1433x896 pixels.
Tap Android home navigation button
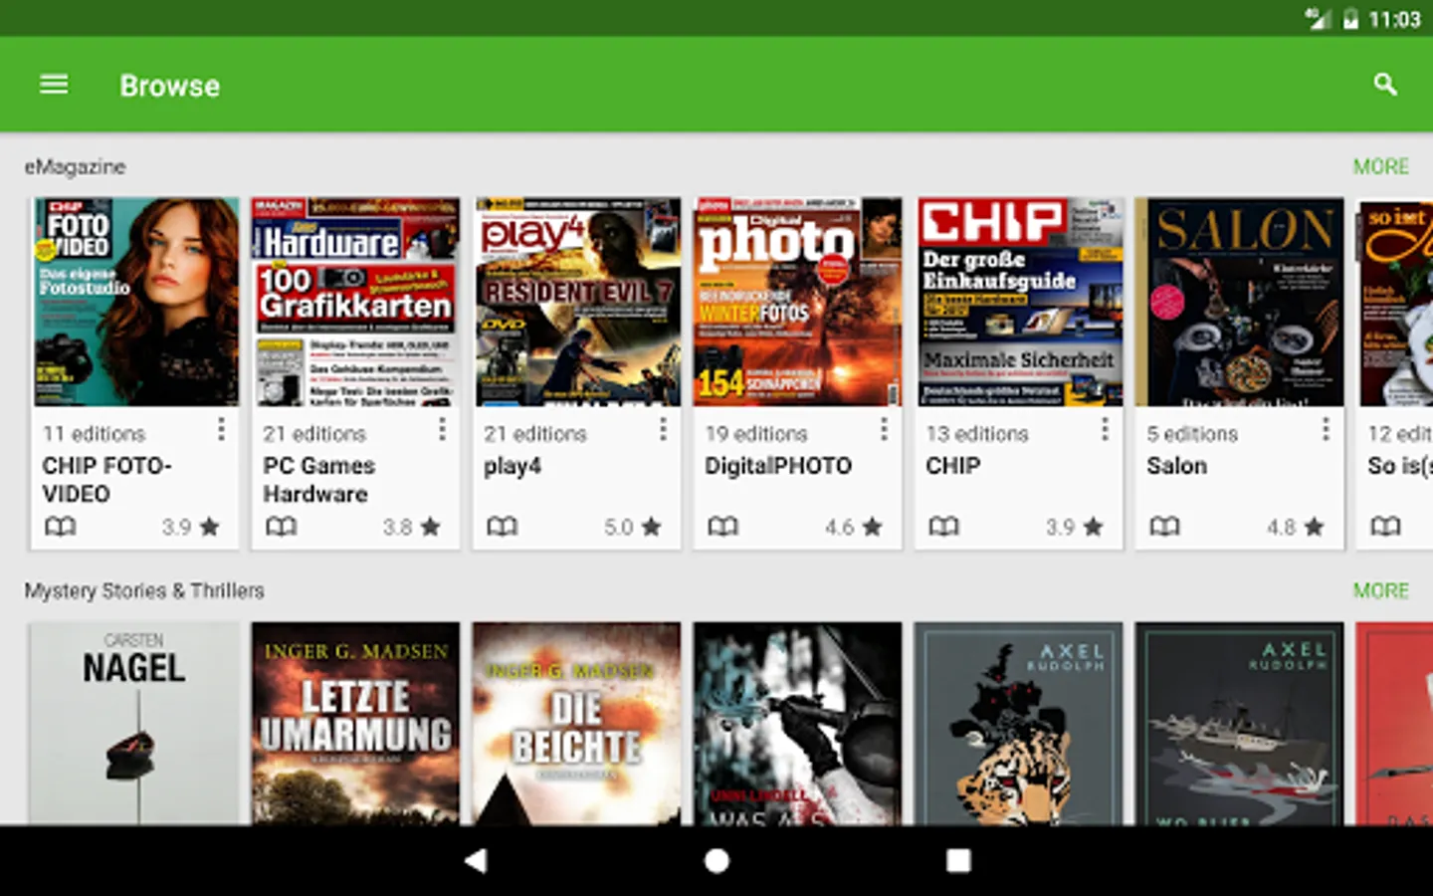[716, 860]
